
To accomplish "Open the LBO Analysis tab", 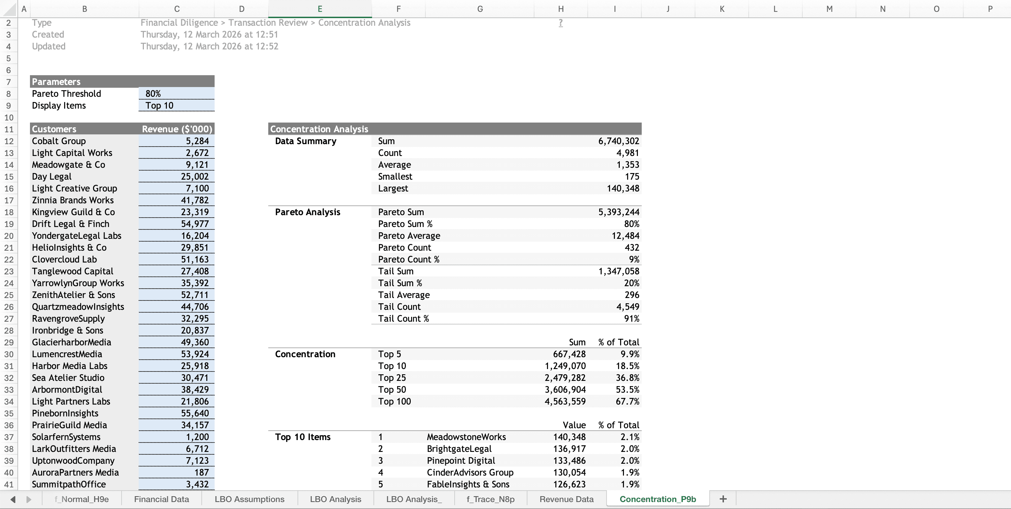I will coord(335,499).
